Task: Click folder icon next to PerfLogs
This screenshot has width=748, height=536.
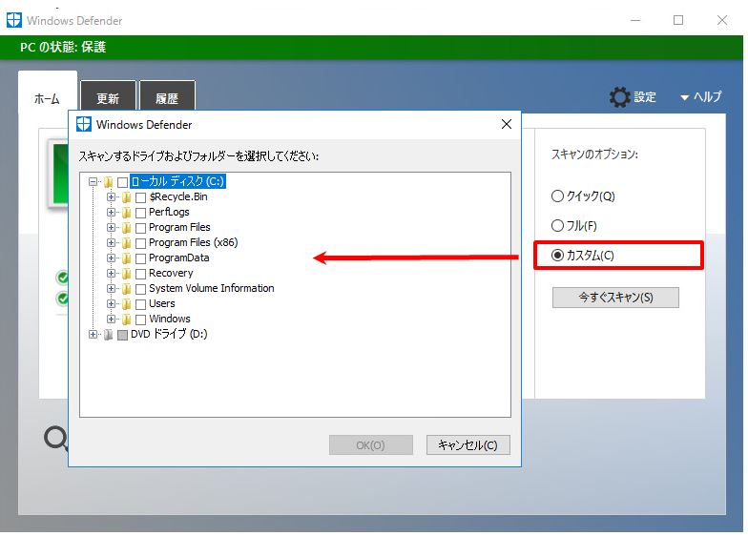Action: pyautogui.click(x=126, y=212)
